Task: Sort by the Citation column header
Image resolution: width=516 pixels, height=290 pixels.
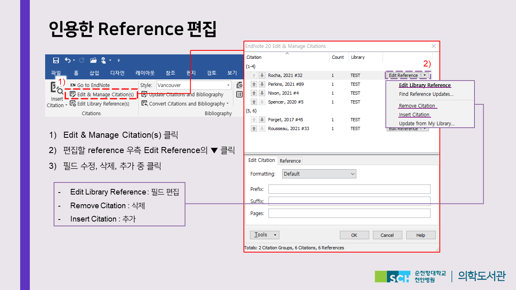Action: pos(287,57)
